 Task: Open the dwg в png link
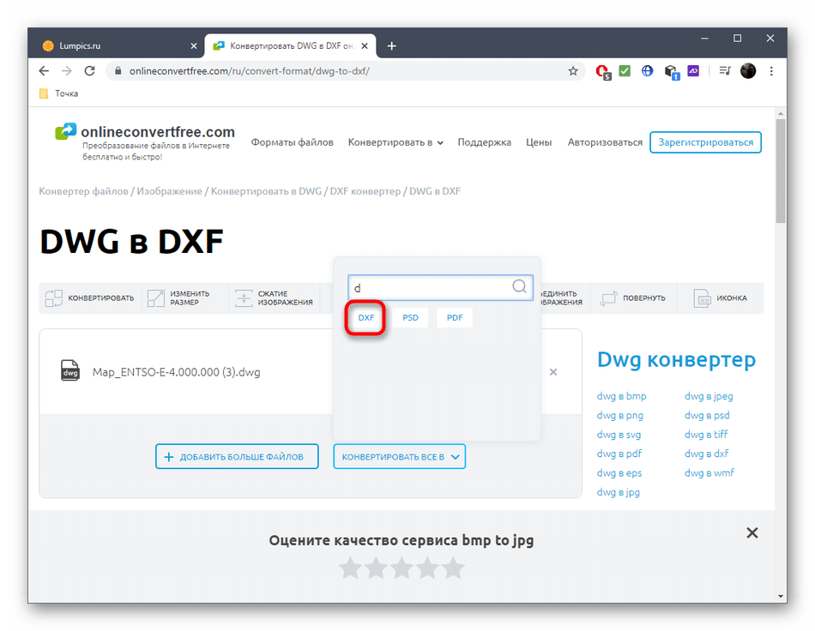tap(620, 415)
